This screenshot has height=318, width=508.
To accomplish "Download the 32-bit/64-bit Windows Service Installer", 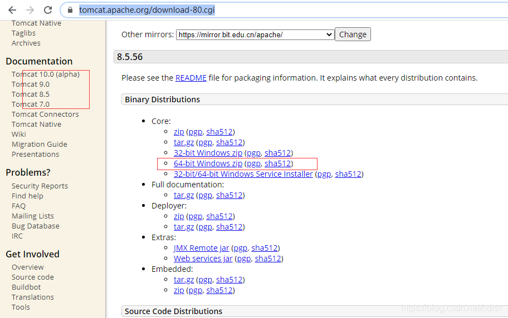I will (x=243, y=174).
